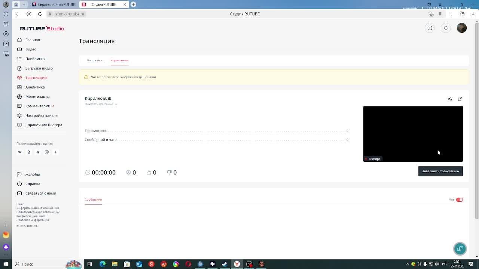Click the Справочник блогера icon
This screenshot has height=269, width=479.
[19, 125]
